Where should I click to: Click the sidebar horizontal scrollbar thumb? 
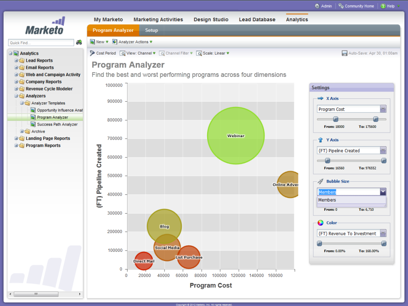pyautogui.click(x=36, y=294)
